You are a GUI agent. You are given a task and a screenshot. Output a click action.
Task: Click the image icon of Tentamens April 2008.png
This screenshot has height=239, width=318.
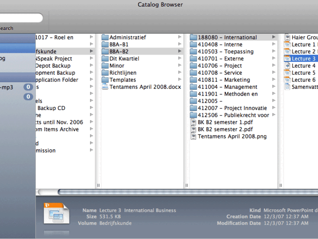tap(194, 136)
